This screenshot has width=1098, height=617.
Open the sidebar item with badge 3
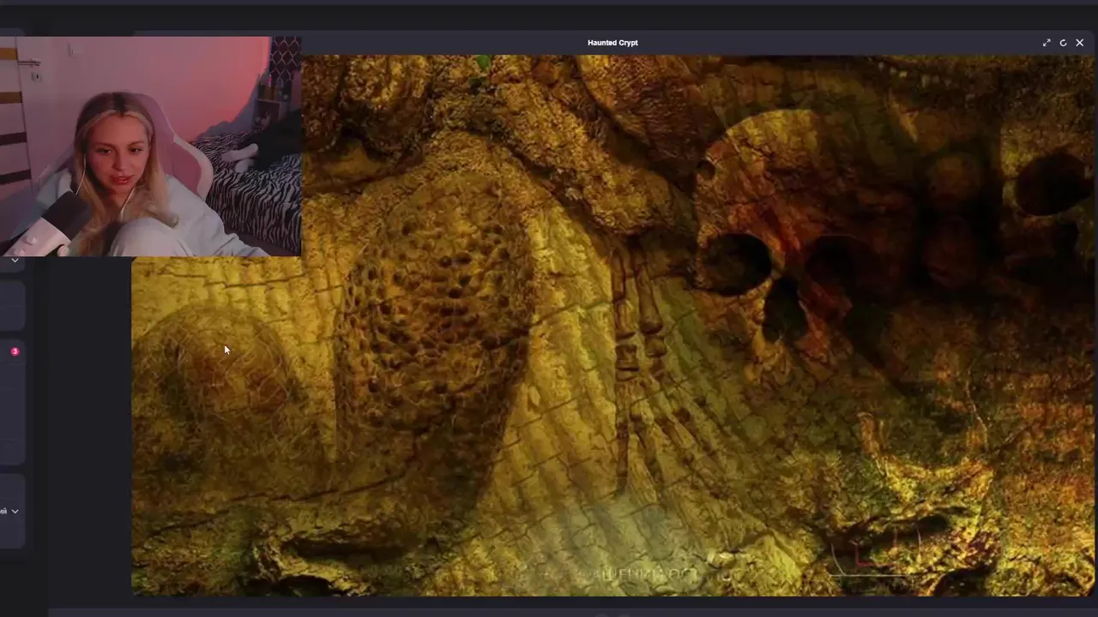point(15,351)
